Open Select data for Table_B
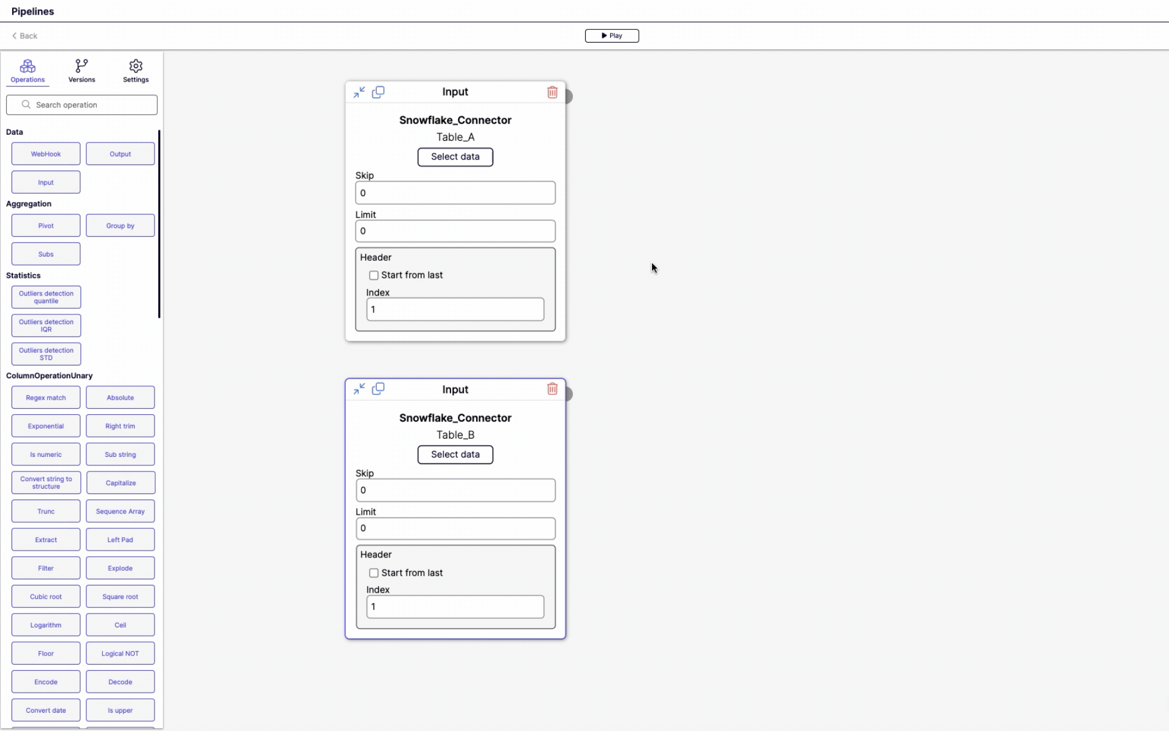1169x731 pixels. click(455, 454)
